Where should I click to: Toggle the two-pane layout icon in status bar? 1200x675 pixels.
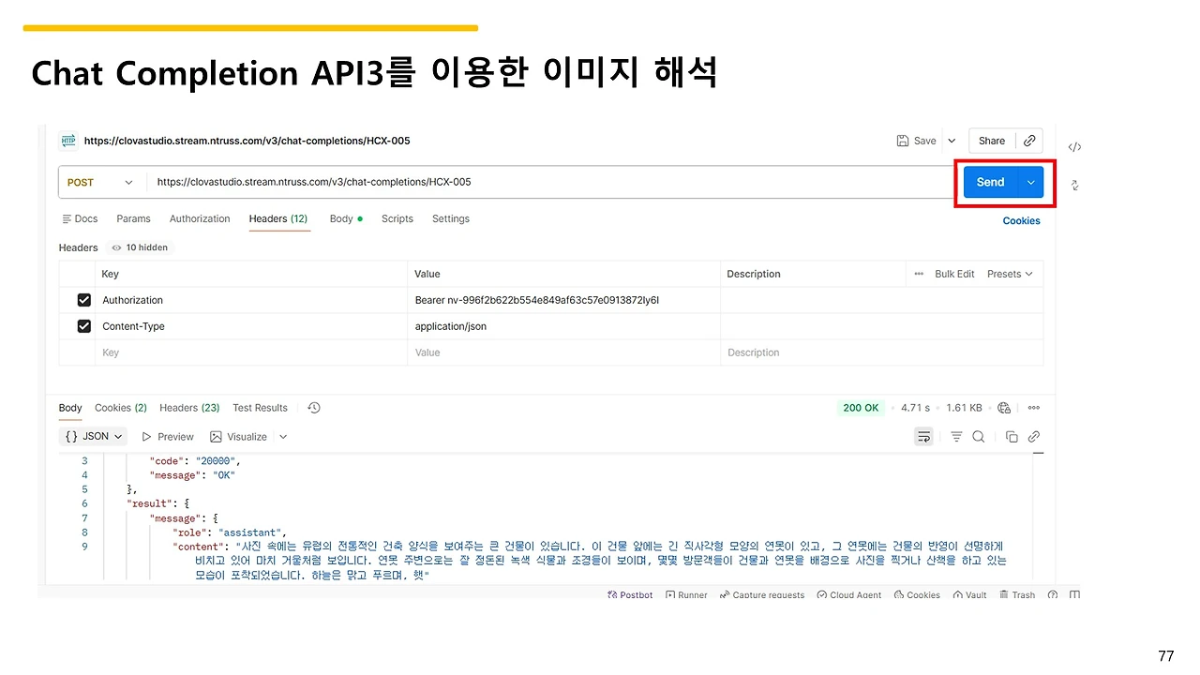pyautogui.click(x=1074, y=594)
